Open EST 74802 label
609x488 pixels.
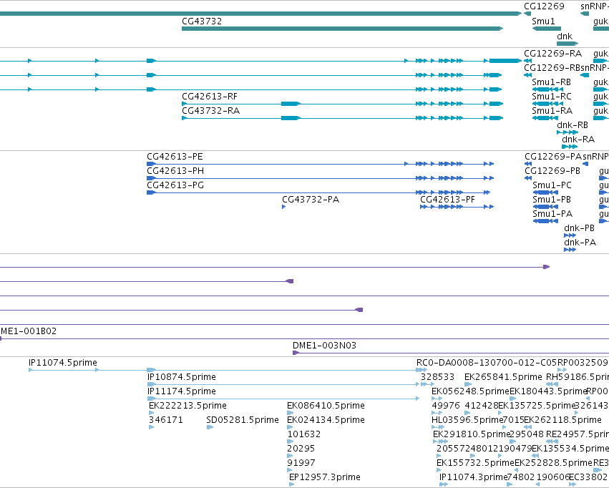click(x=521, y=477)
